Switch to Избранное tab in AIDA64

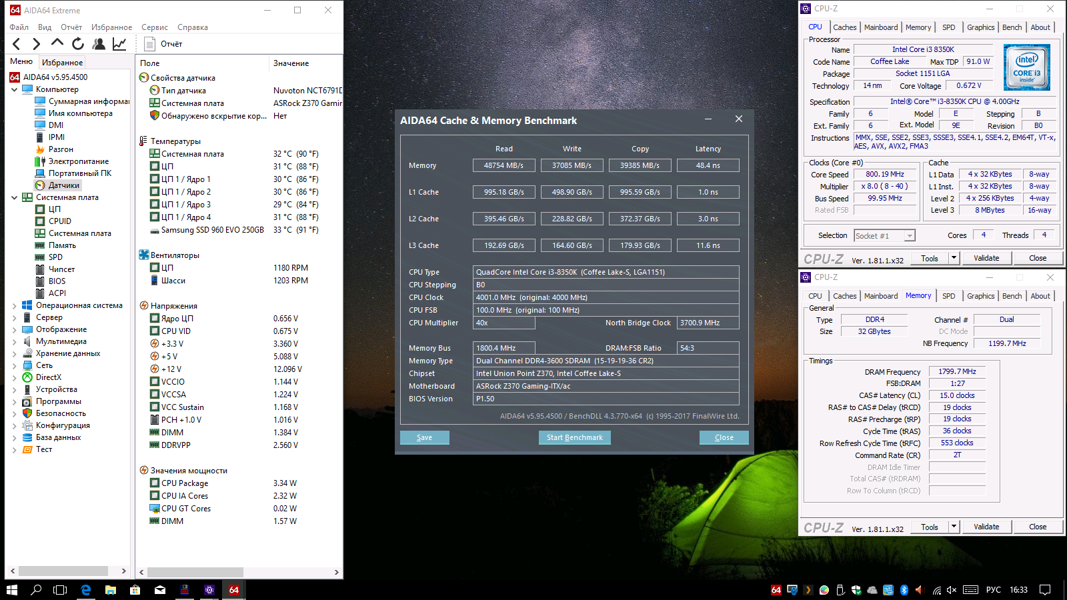(x=63, y=62)
